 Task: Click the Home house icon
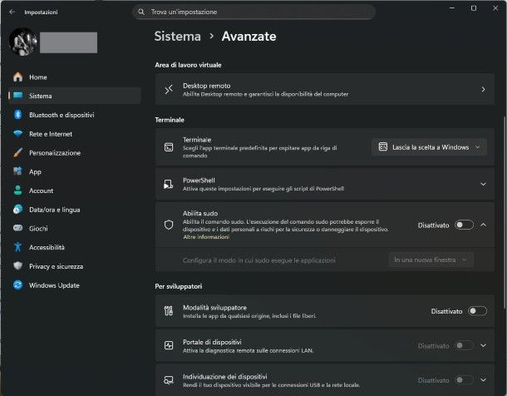pos(18,77)
